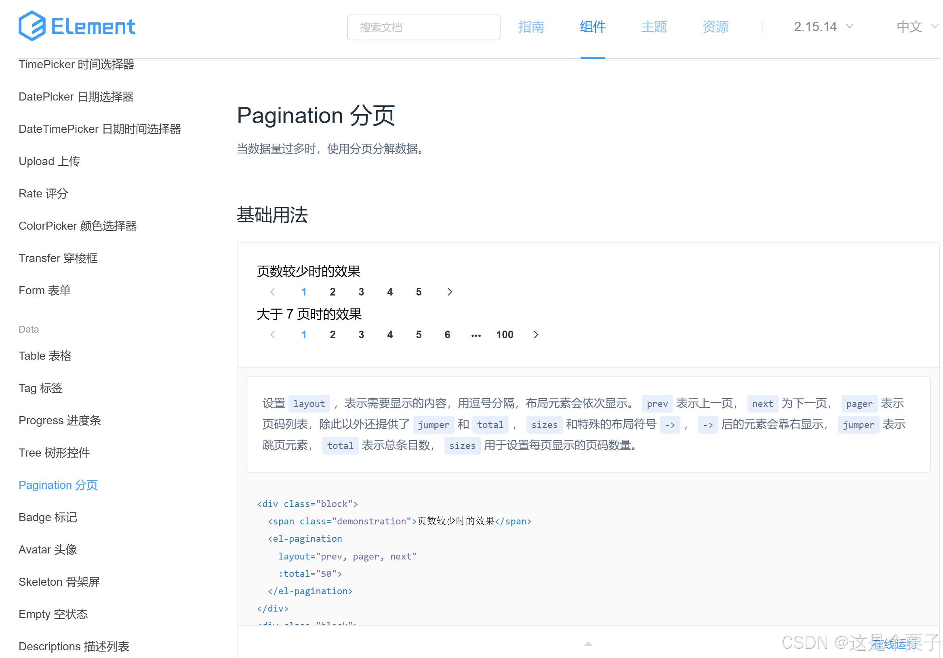Go to page 3 in the 100-page pagination
This screenshot has height=658, width=943.
tap(362, 335)
